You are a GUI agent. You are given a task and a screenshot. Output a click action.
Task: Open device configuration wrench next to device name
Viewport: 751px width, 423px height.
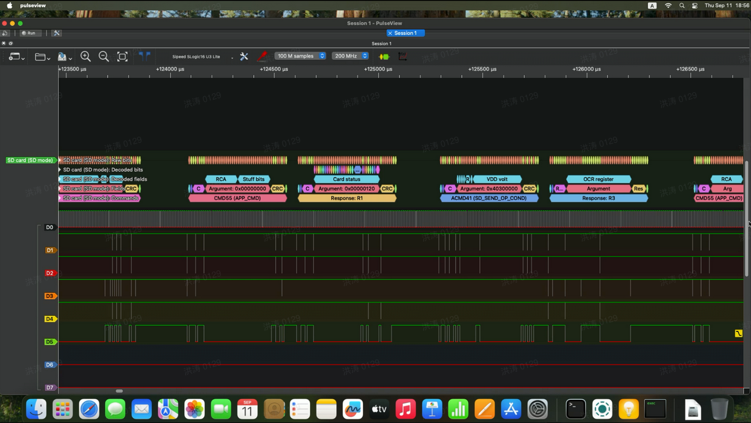tap(244, 56)
